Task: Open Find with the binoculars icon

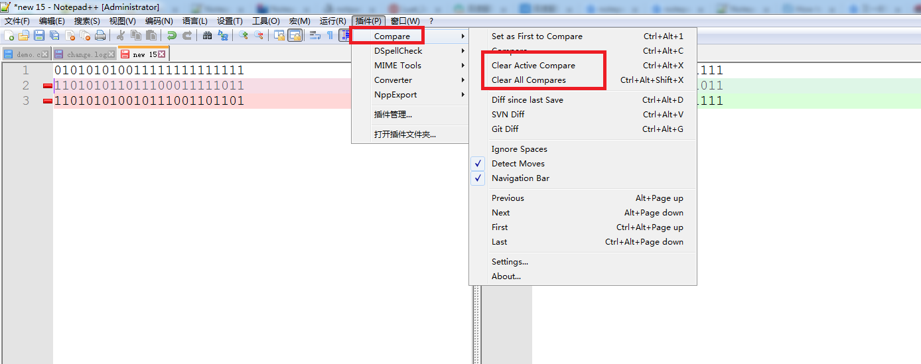Action: (x=207, y=35)
